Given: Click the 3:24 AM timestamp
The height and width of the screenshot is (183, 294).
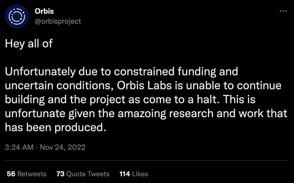Looking at the screenshot, I should (19, 147).
